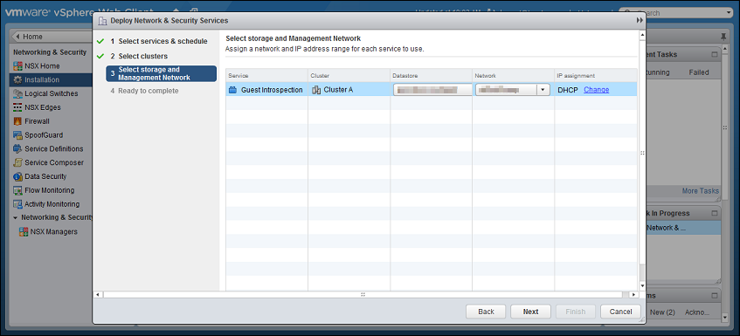This screenshot has height=336, width=740.
Task: Click the vertical scrollbar up arrow in wizard
Action: pos(642,35)
